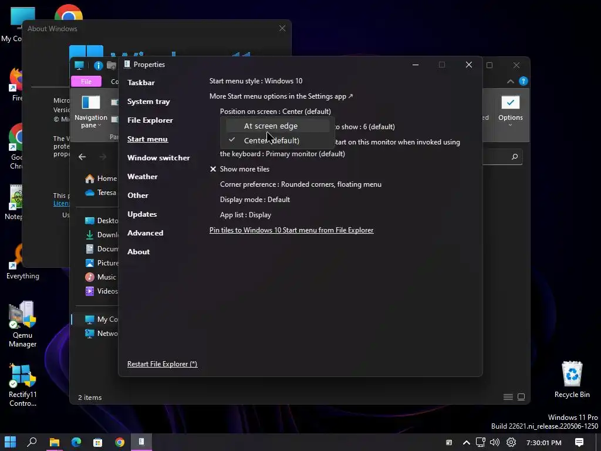Viewport: 601px width, 451px height.
Task: Change the primary monitor keyboard setting
Action: click(x=282, y=154)
